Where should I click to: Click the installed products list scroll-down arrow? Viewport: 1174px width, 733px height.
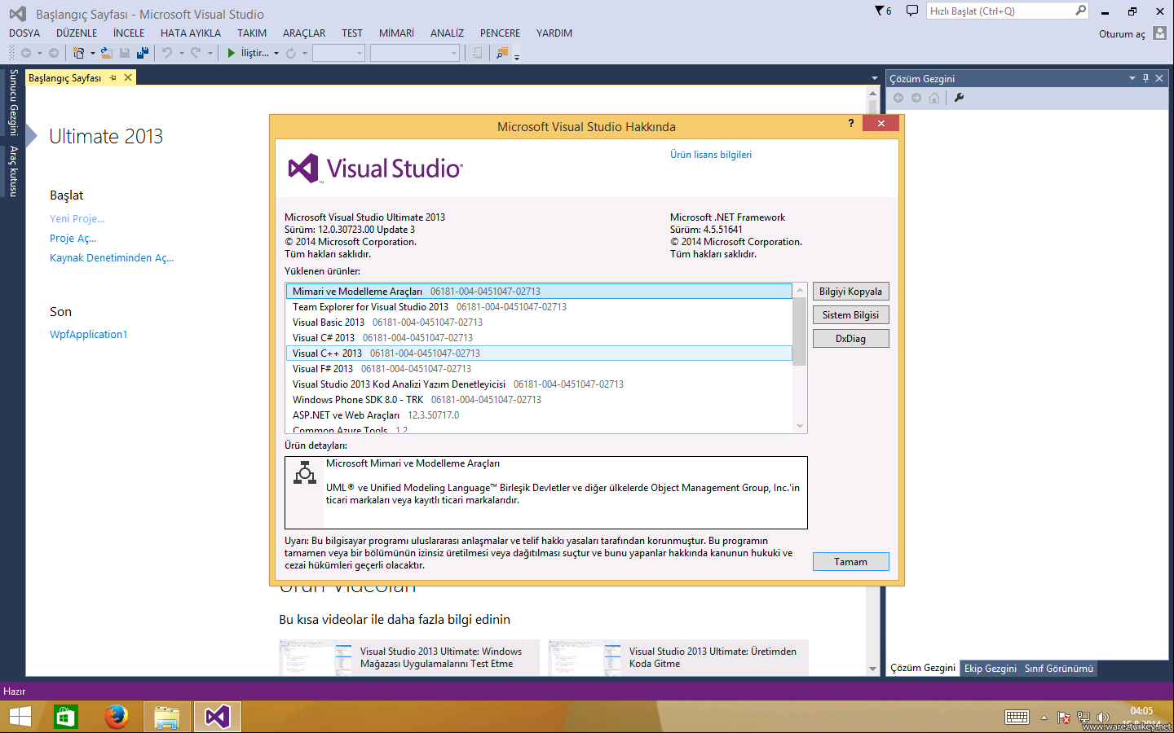800,426
